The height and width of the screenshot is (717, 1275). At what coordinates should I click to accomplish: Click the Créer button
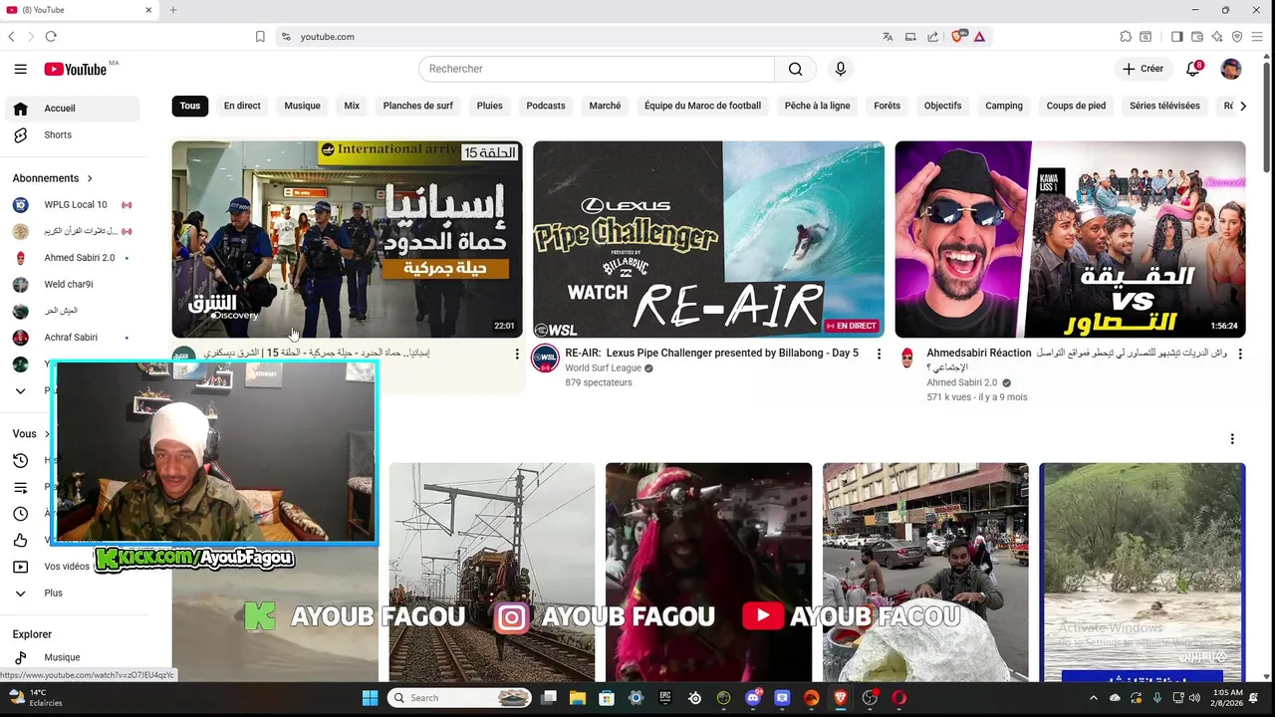[1143, 69]
